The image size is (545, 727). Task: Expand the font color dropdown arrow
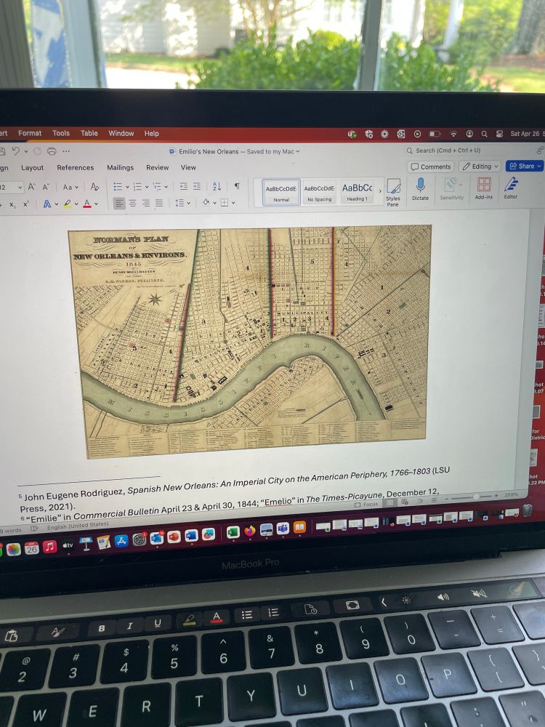[97, 204]
